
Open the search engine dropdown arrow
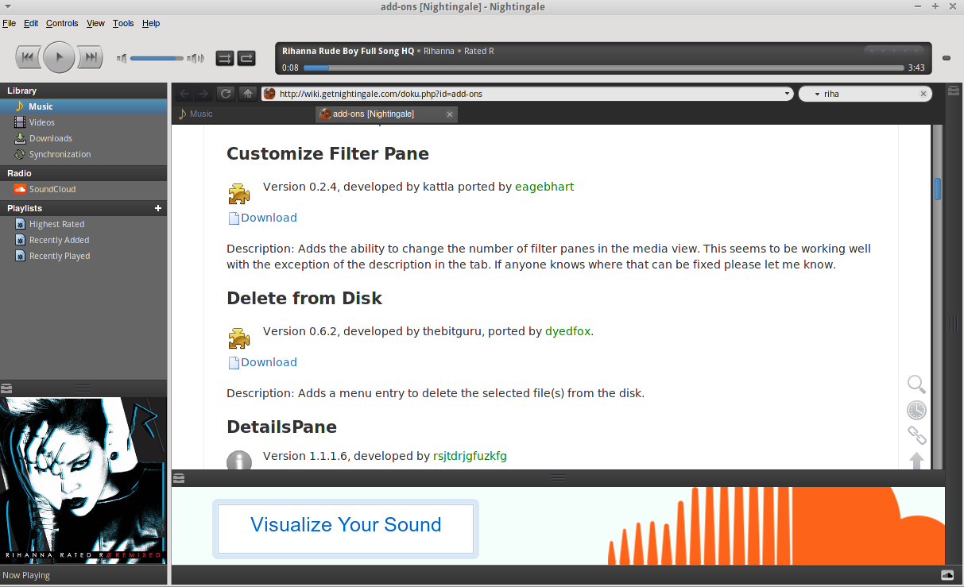(815, 94)
